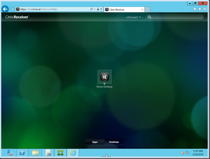
Task: Open Citrix Studio green icon in taskbar
Action: click(60, 153)
